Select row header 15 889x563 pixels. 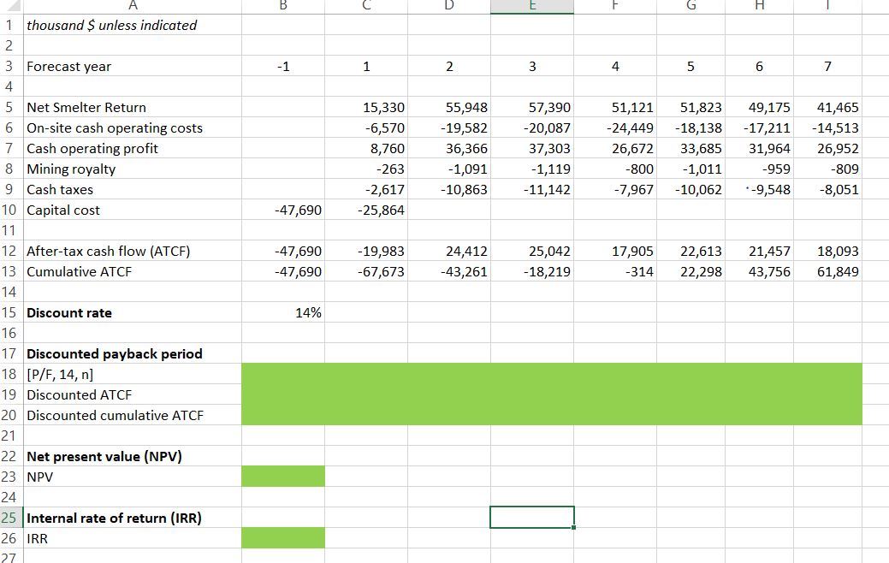click(11, 312)
